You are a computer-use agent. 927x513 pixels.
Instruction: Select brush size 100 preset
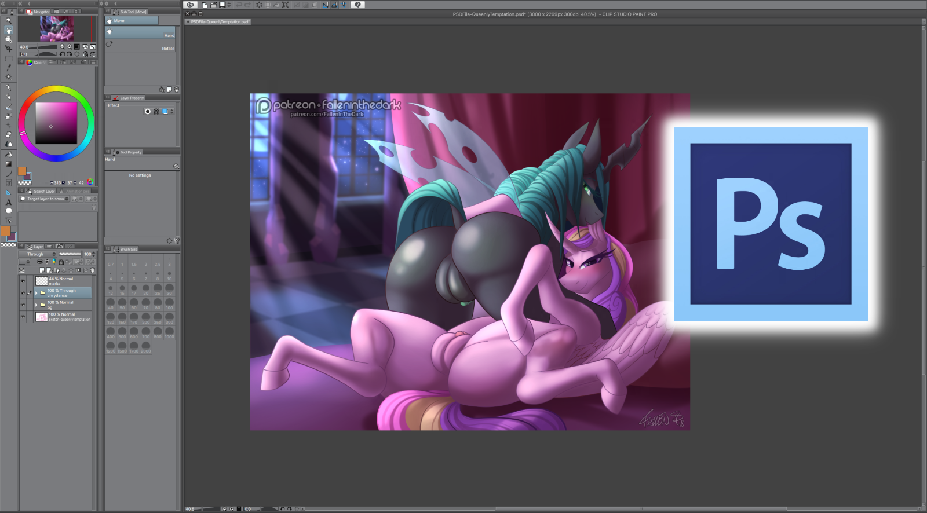tap(169, 305)
